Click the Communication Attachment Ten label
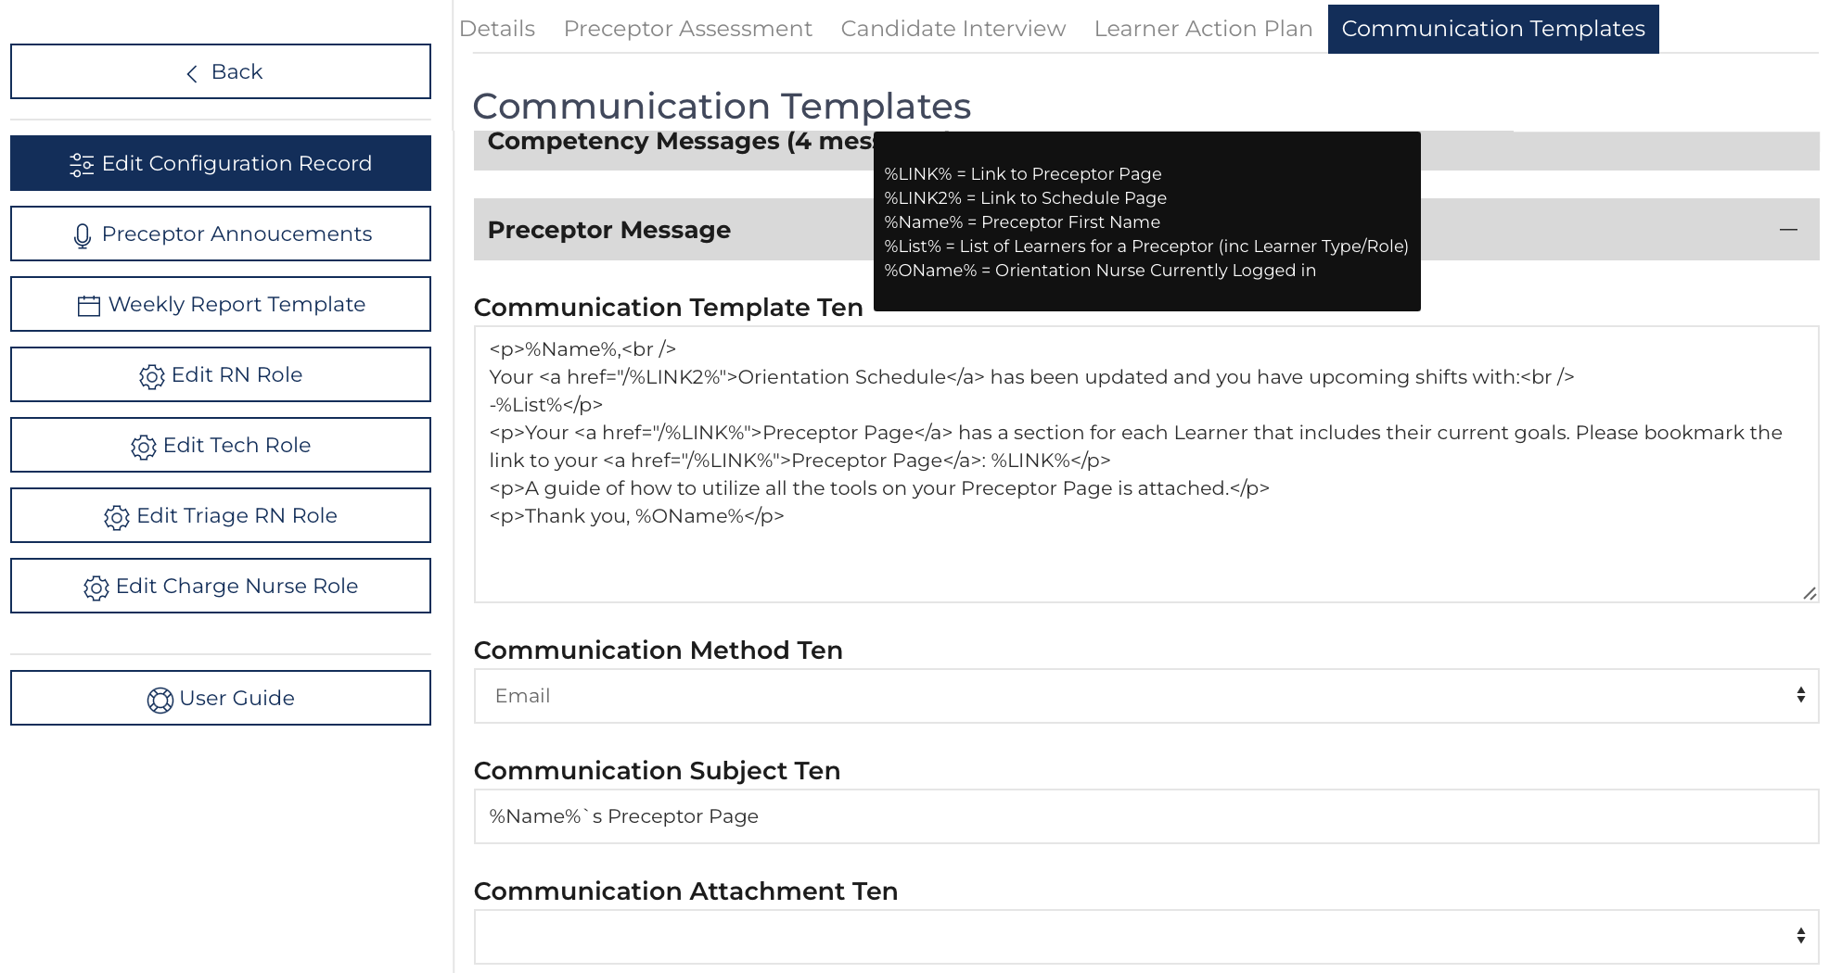This screenshot has width=1829, height=973. (686, 891)
